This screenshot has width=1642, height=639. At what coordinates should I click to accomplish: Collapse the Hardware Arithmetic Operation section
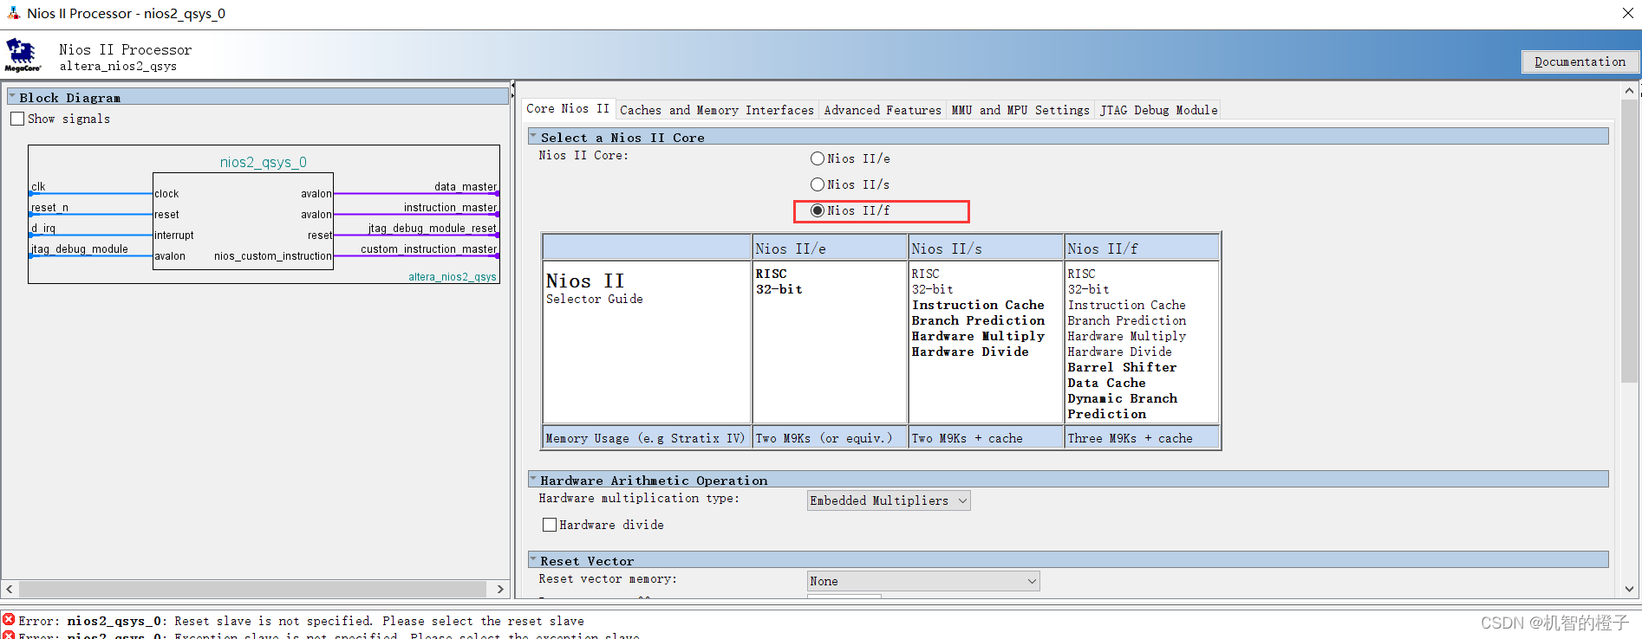(533, 480)
